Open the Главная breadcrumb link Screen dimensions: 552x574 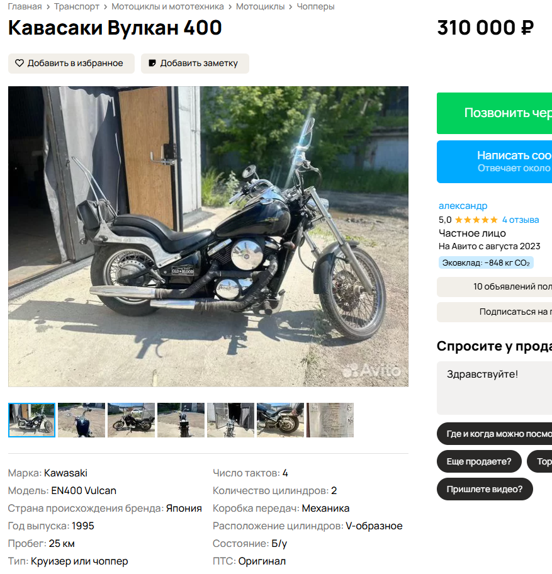pos(25,6)
